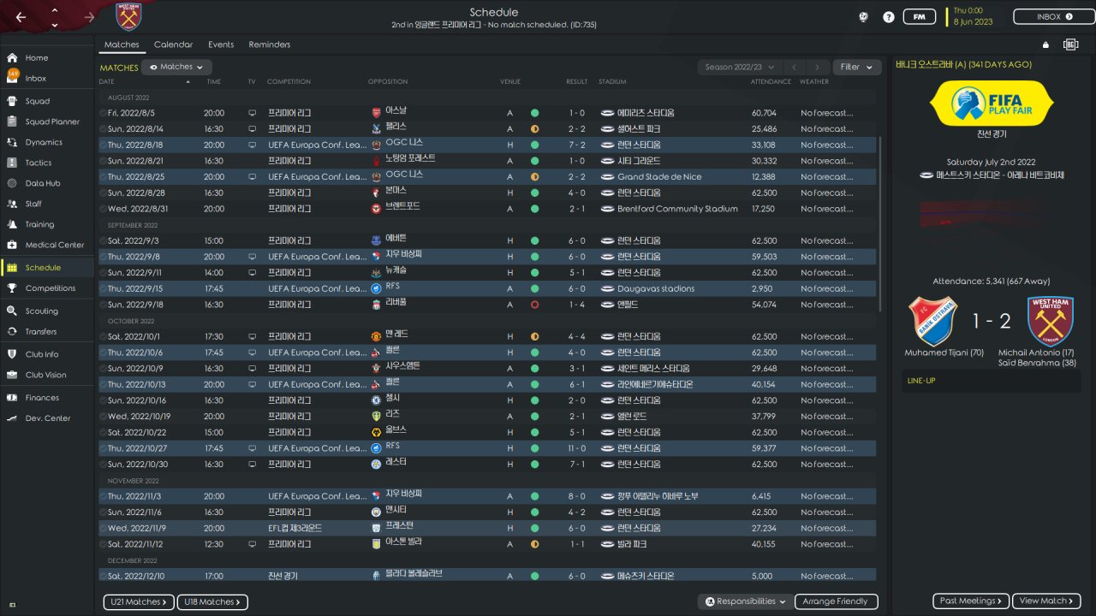Go to the next season arrow

point(819,67)
